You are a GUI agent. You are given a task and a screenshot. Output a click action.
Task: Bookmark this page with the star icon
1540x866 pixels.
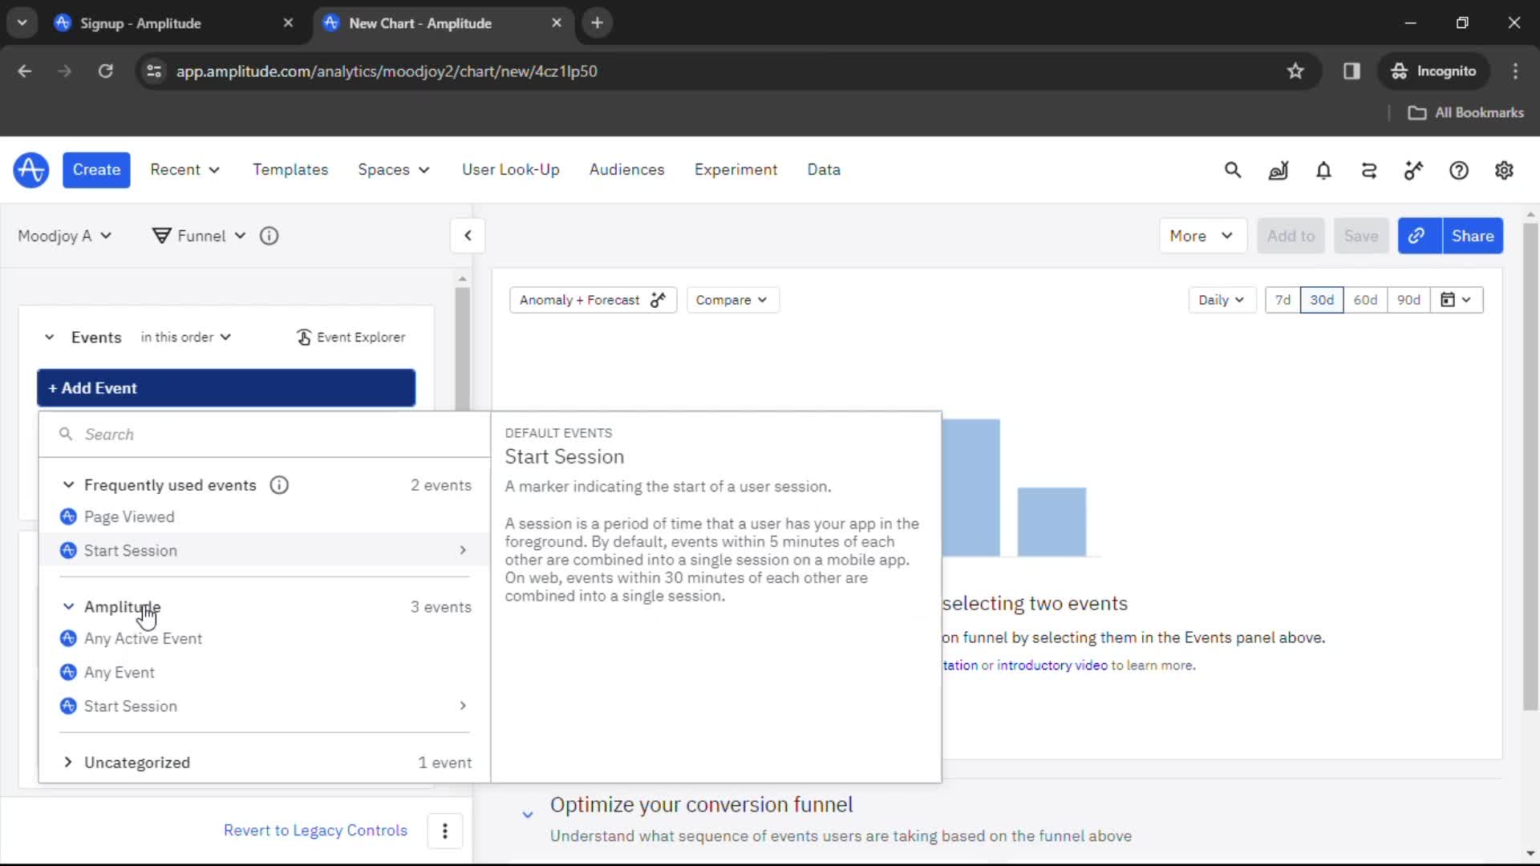pyautogui.click(x=1295, y=71)
